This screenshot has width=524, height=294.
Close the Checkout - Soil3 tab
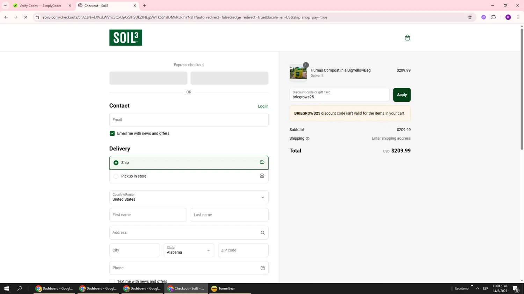coord(135,6)
